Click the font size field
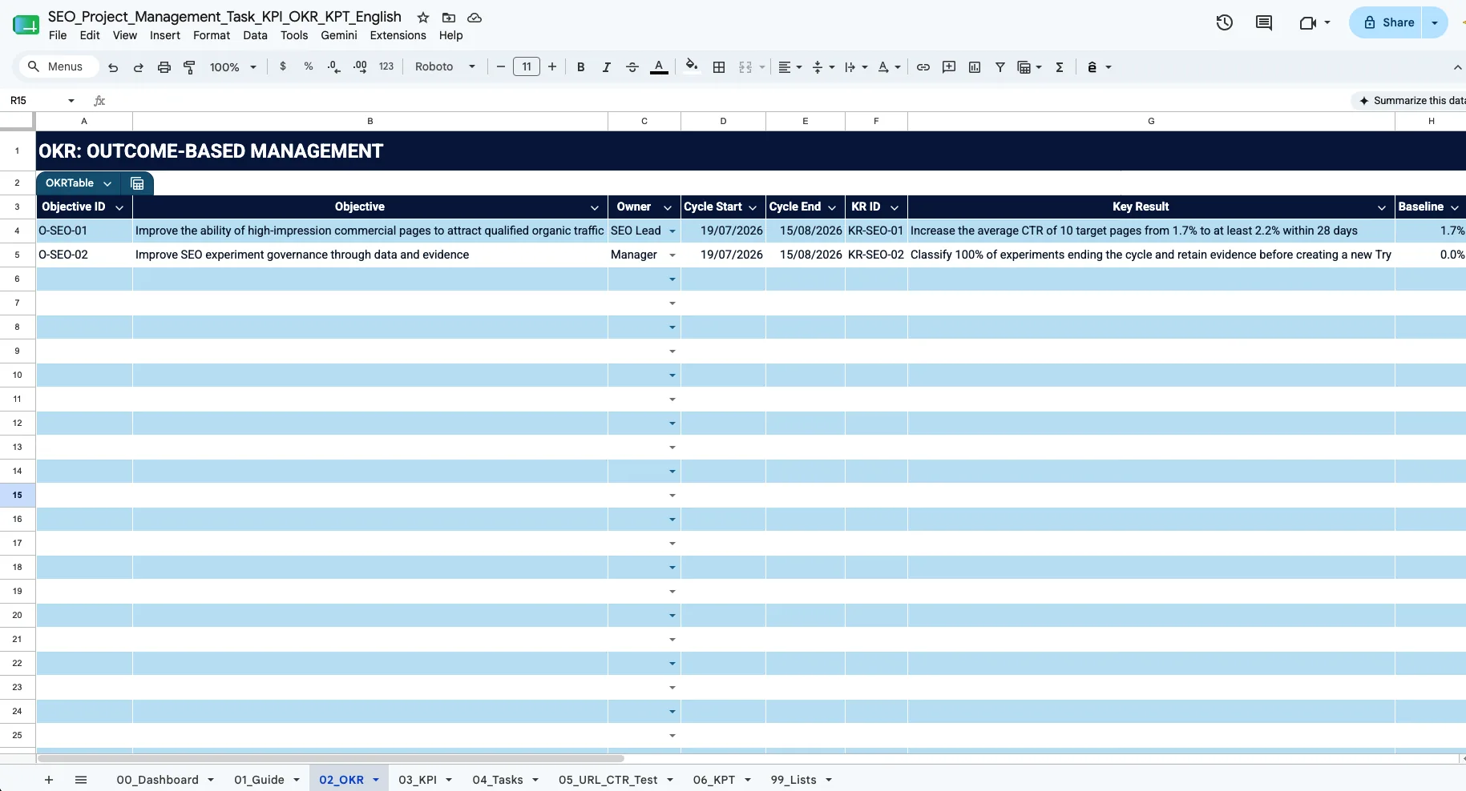This screenshot has width=1466, height=791. [527, 67]
